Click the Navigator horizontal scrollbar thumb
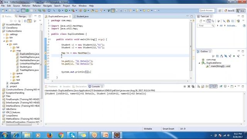Viewport: 247px width, 139px height. pyautogui.click(x=19, y=124)
